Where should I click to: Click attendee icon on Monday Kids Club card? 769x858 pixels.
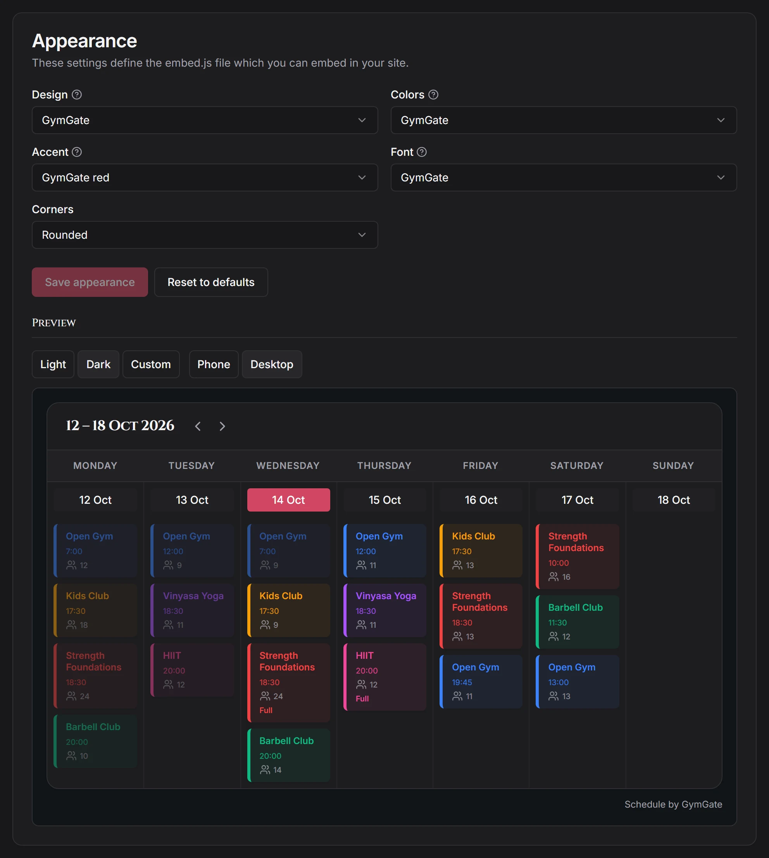coord(71,624)
